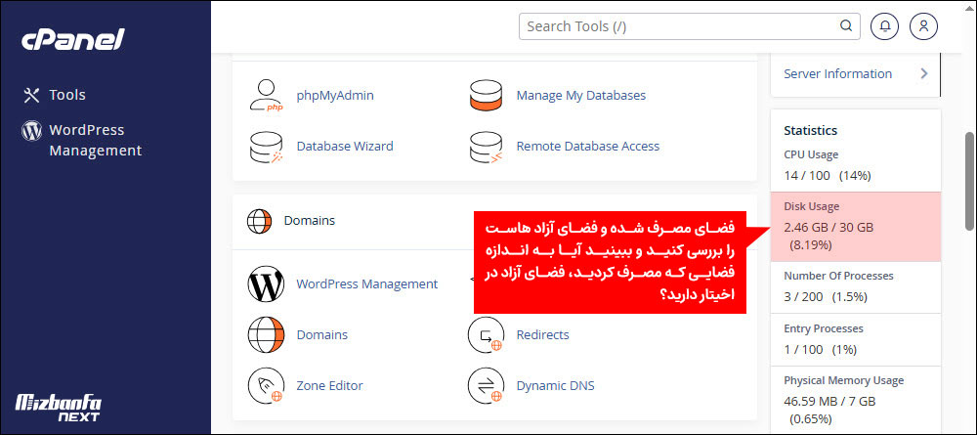Screen dimensions: 977x435
Task: Click the search magnifier icon
Action: [x=845, y=26]
